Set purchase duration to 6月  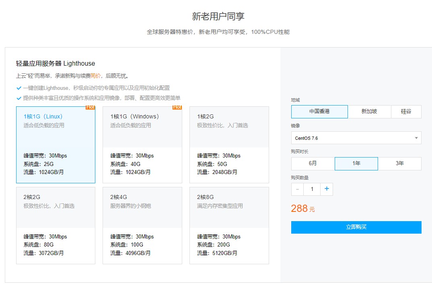coord(313,164)
